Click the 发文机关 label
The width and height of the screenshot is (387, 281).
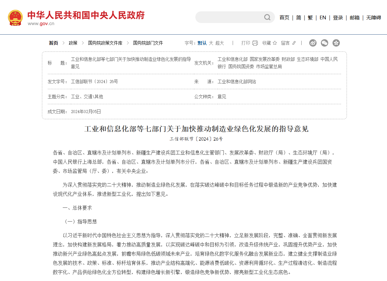tap(204, 63)
